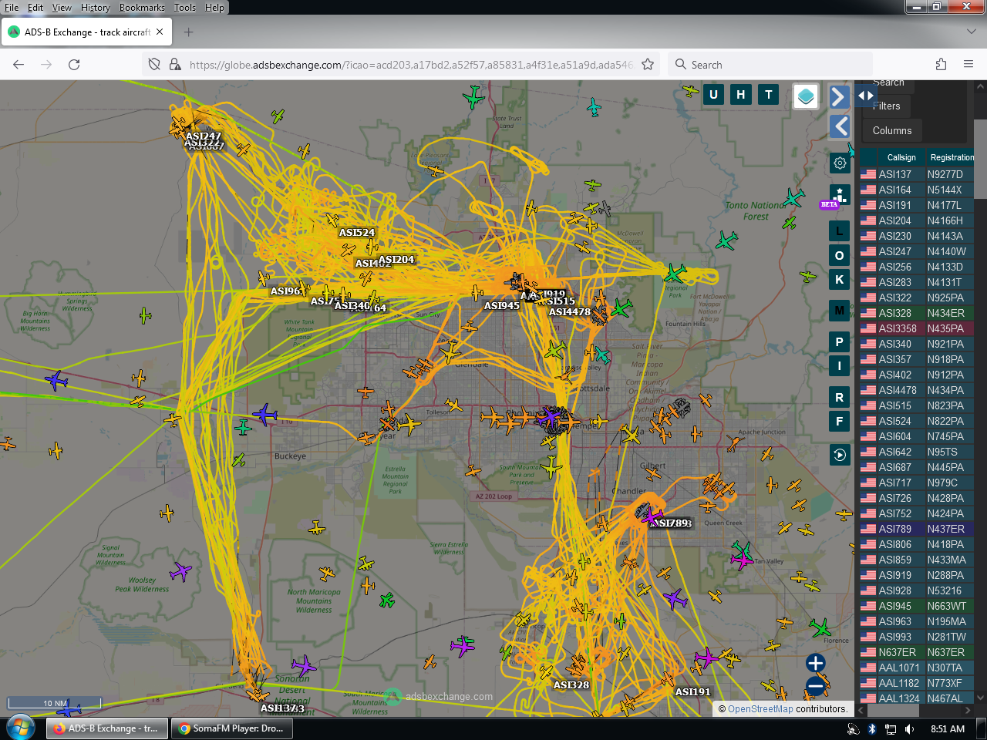Open the BETA statistics icon
This screenshot has height=740, width=987.
(840, 196)
